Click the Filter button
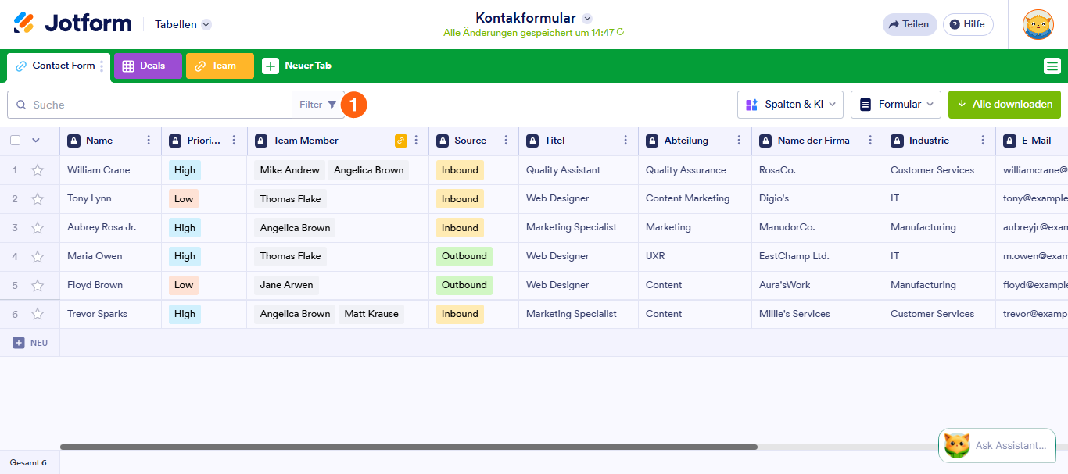1068x474 pixels. point(318,105)
